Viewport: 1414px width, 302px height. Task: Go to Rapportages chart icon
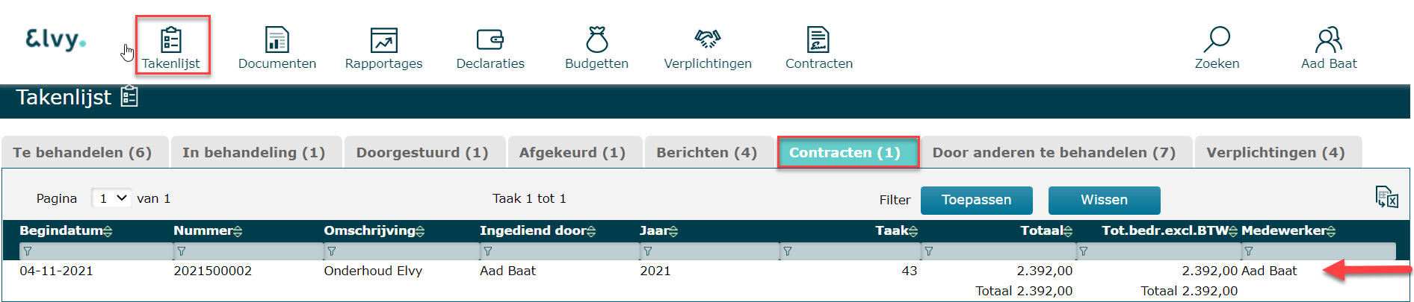coord(383,40)
